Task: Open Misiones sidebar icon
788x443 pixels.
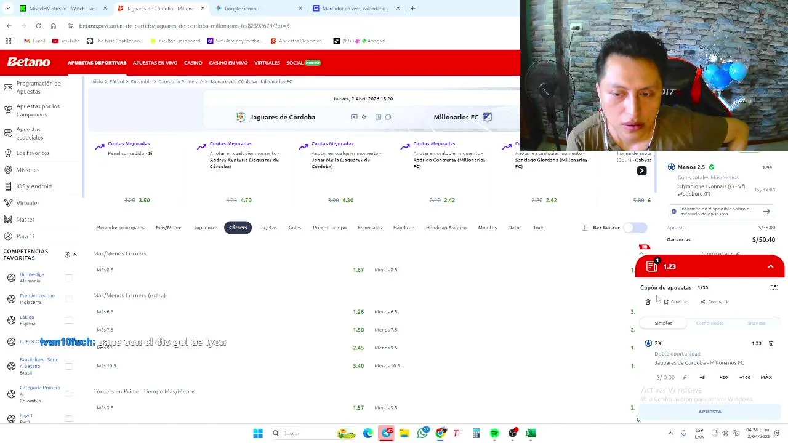Action: [x=8, y=169]
